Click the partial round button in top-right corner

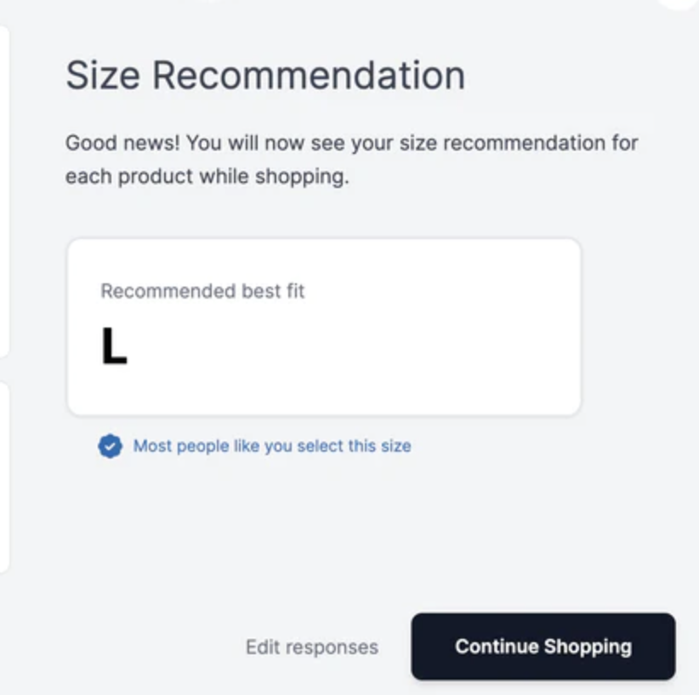tap(685, 3)
